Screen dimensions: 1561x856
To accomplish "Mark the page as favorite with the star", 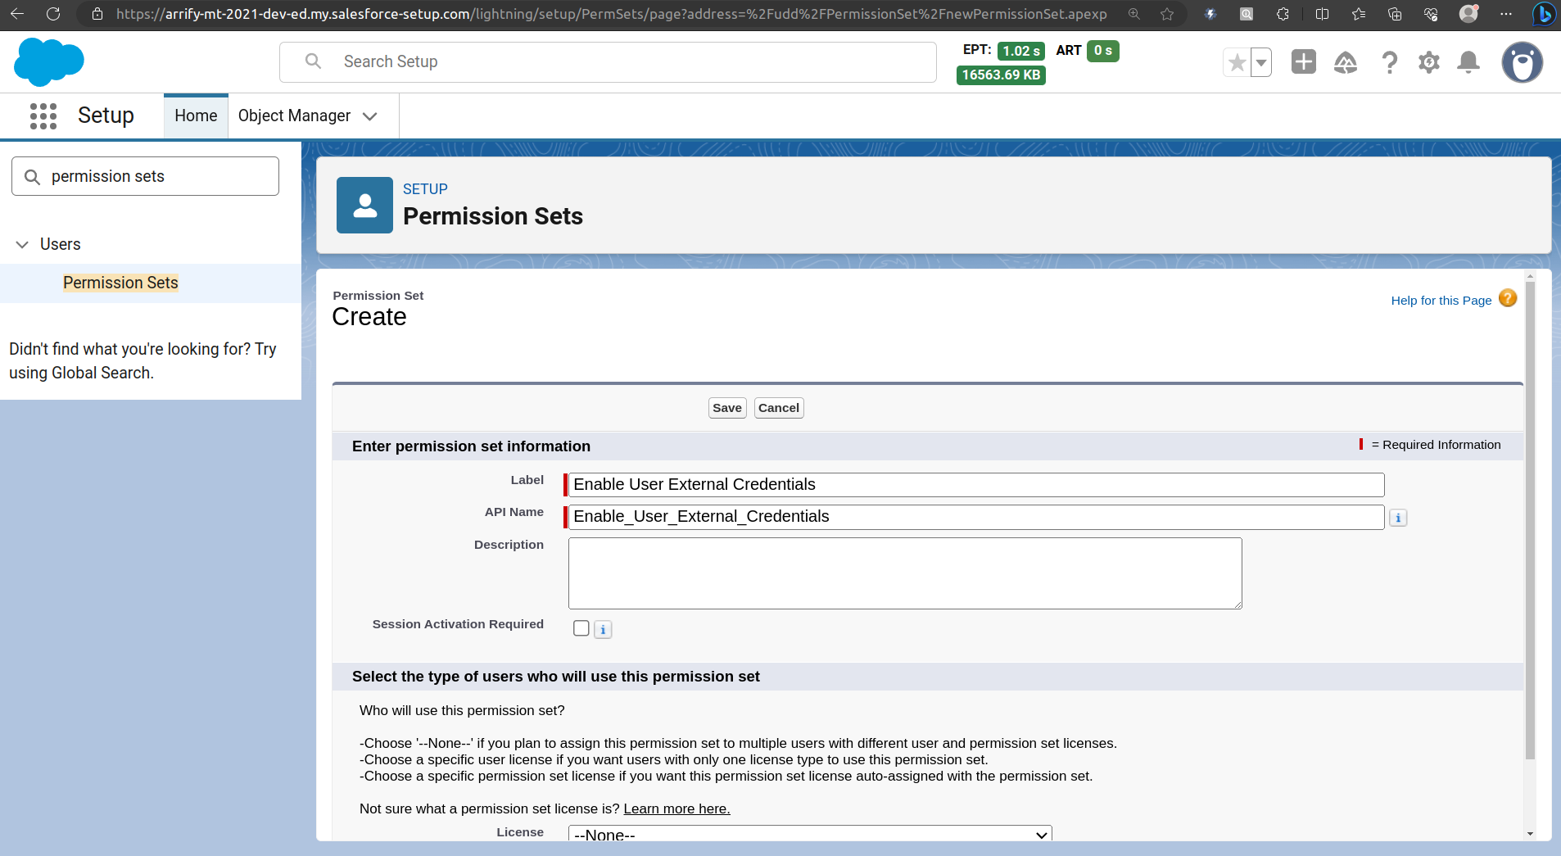I will pos(1237,62).
